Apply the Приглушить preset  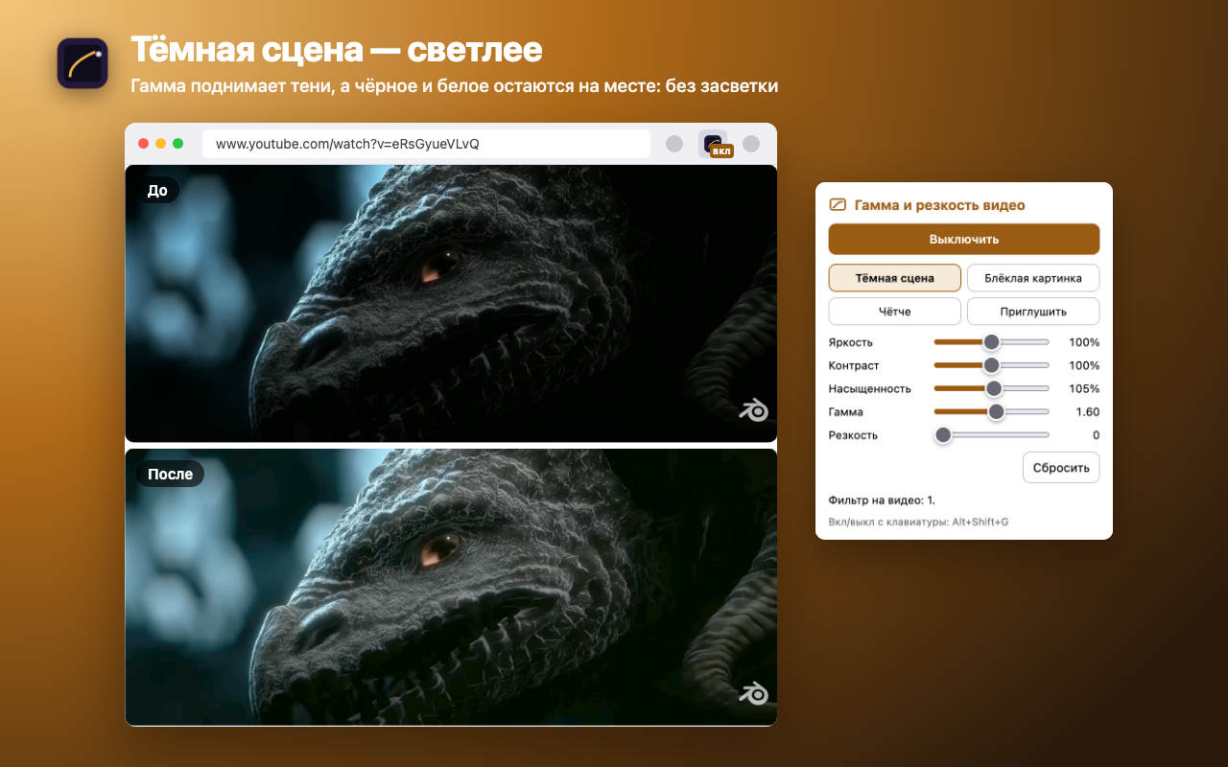[1033, 312]
